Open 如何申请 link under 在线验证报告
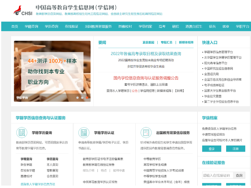Image resolution: width=251 pixels, height=188 pixels. pyautogui.click(x=119, y=170)
